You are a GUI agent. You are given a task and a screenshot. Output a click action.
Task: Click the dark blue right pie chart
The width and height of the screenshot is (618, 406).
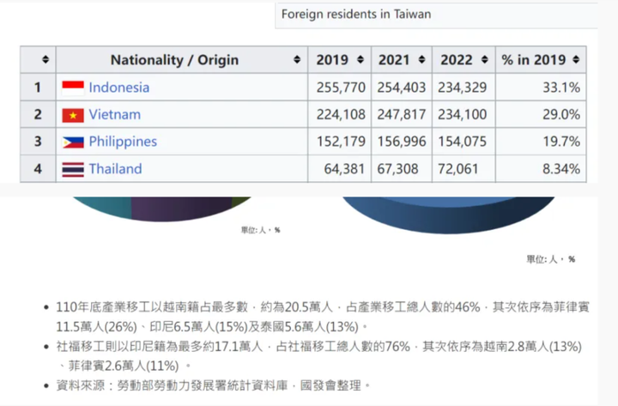pos(448,215)
